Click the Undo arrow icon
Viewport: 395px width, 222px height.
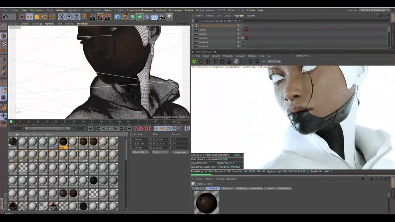(x=5, y=17)
